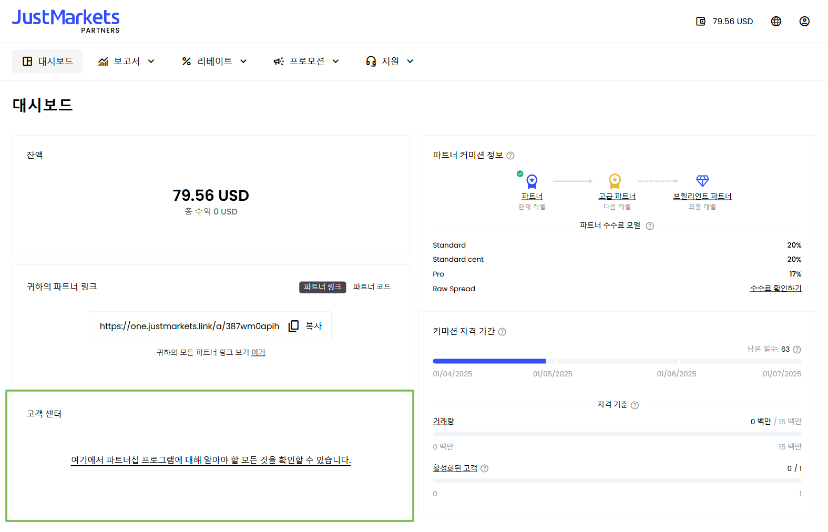
Task: Click the 01/07/2025 date label
Action: [x=782, y=374]
